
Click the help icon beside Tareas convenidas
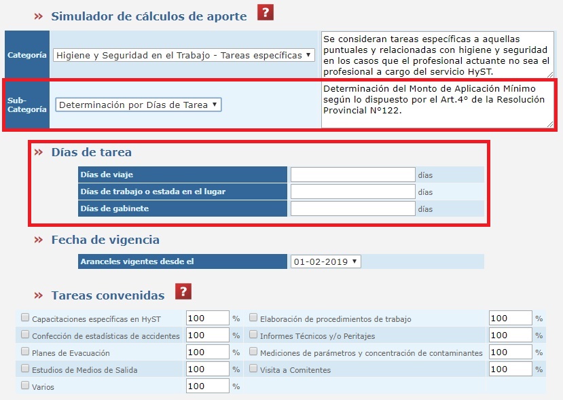coord(183,292)
